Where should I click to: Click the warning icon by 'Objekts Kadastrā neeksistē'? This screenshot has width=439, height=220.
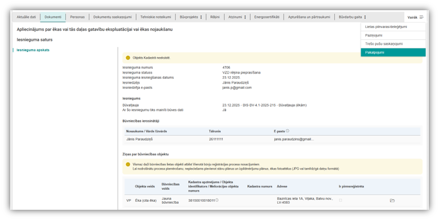click(x=128, y=58)
